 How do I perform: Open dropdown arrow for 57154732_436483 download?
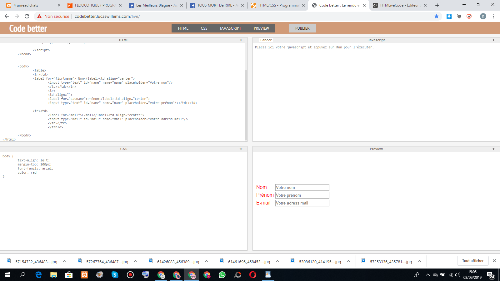click(x=65, y=261)
